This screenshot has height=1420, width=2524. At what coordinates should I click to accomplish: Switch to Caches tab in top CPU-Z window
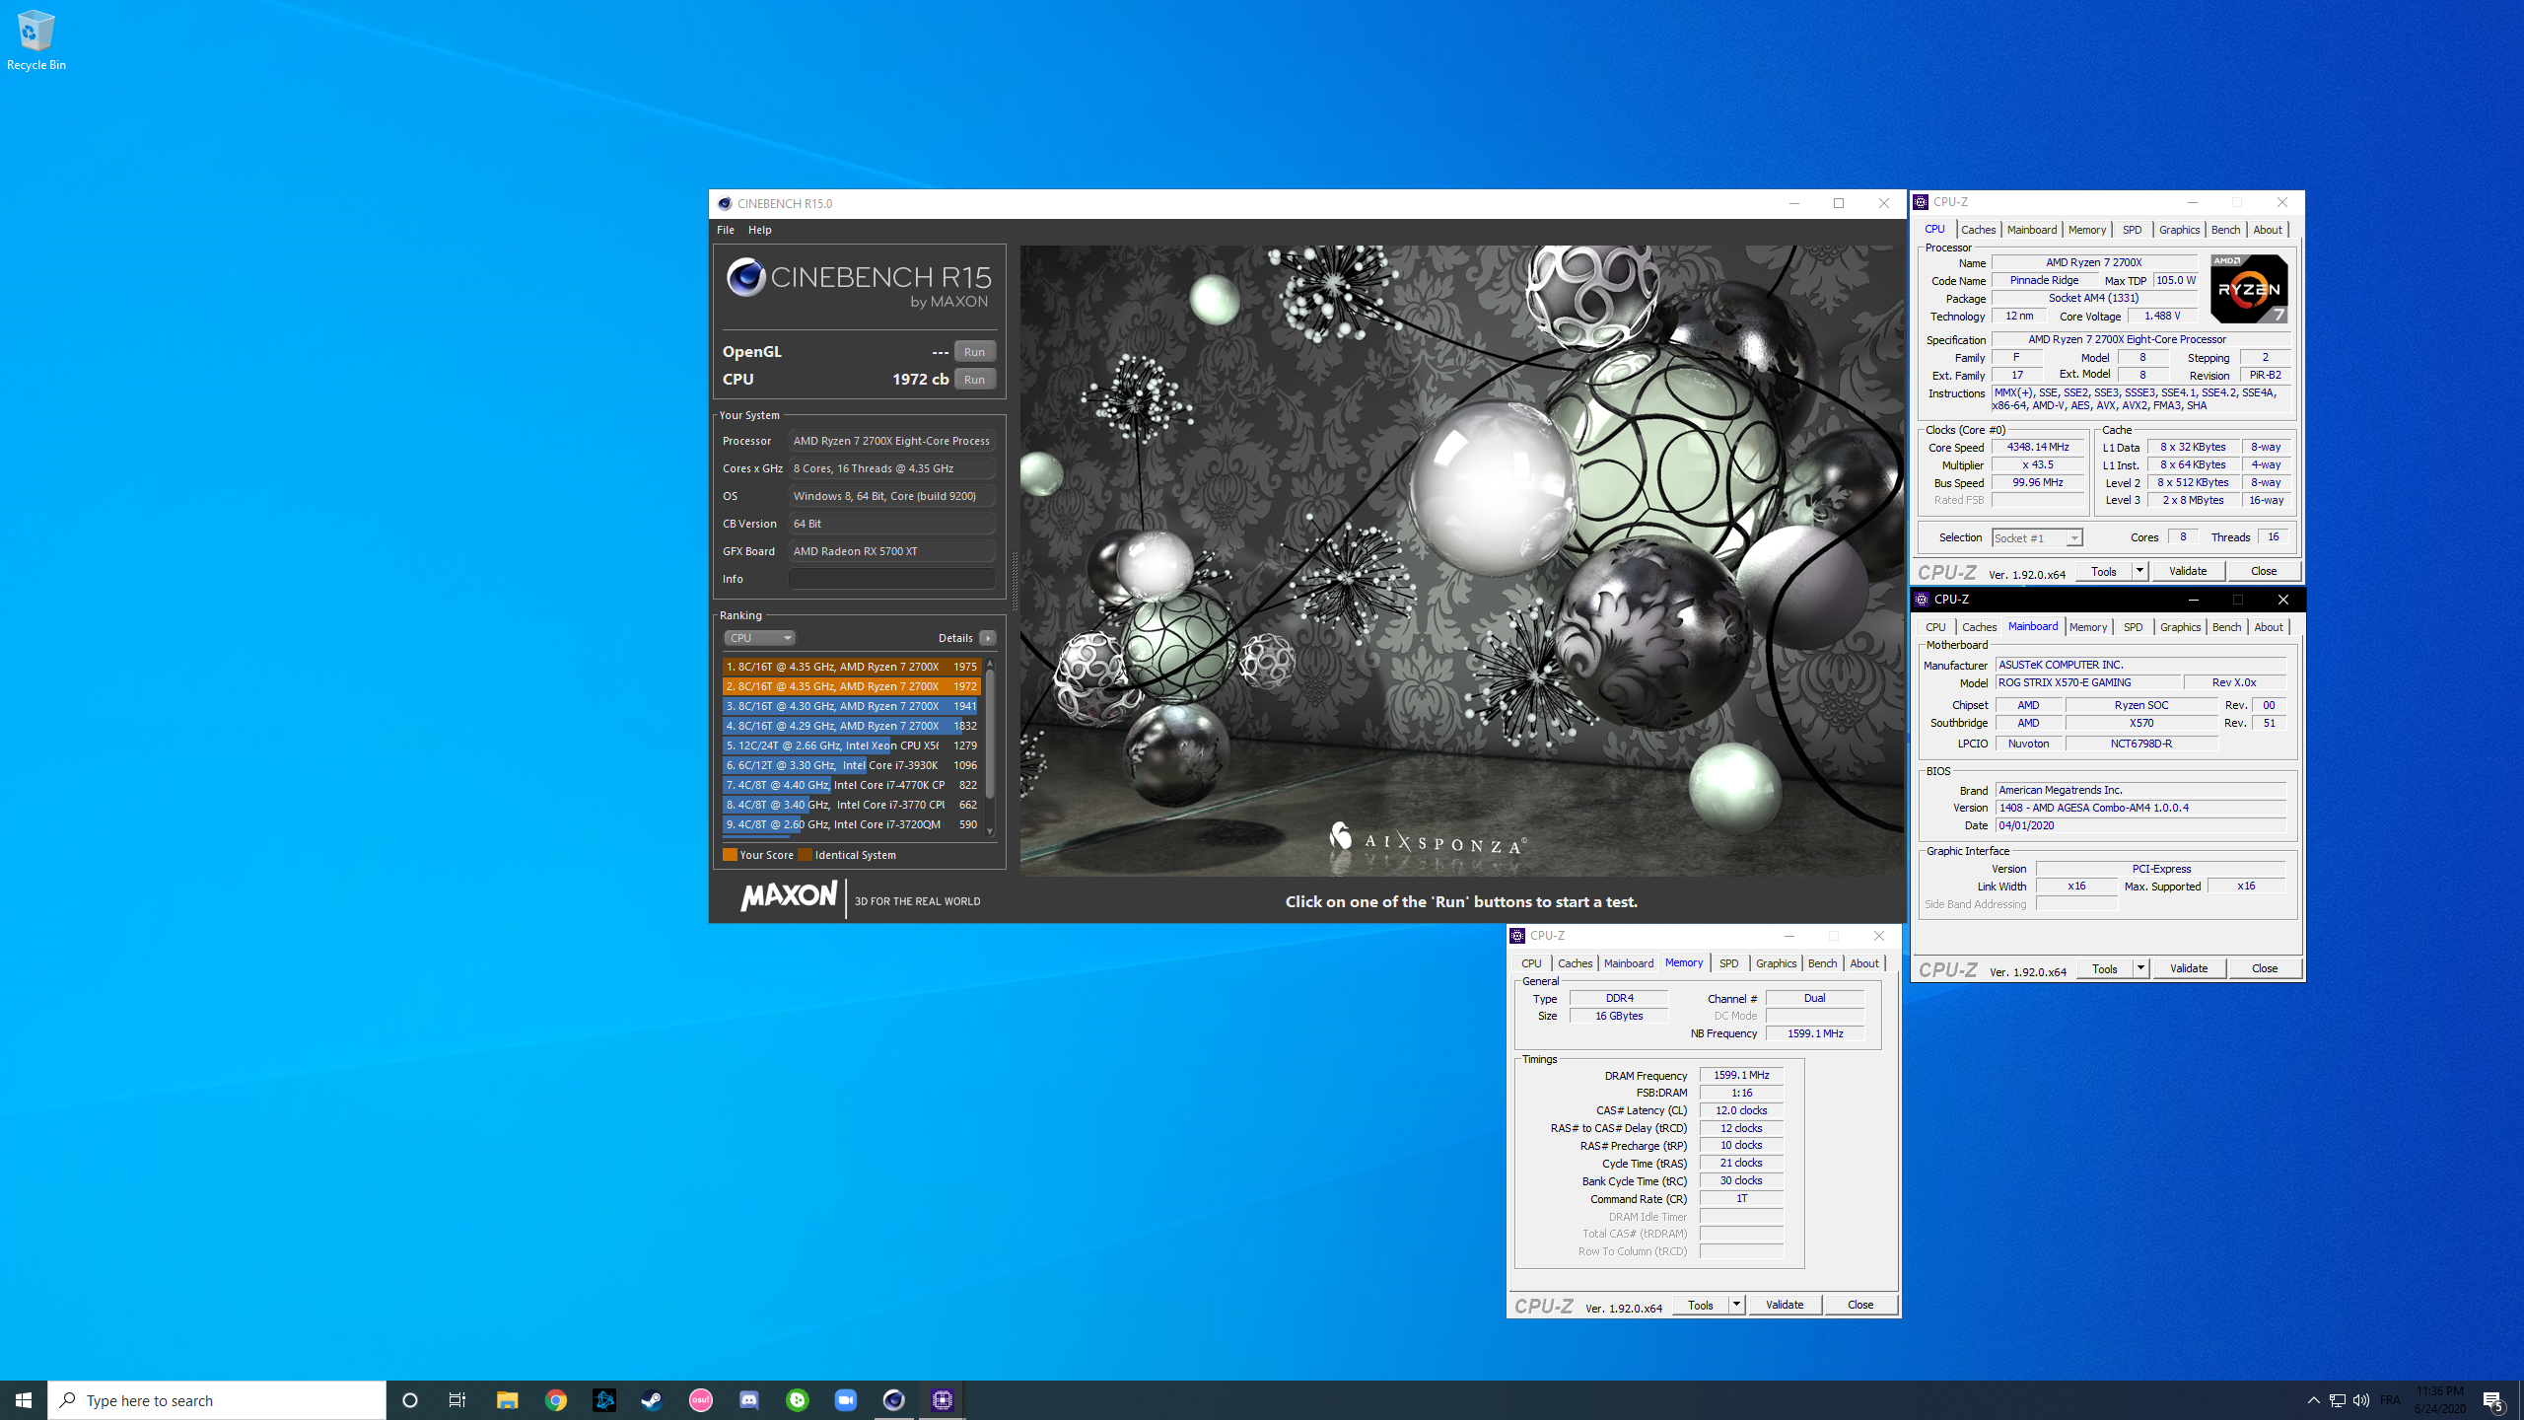[x=1978, y=230]
